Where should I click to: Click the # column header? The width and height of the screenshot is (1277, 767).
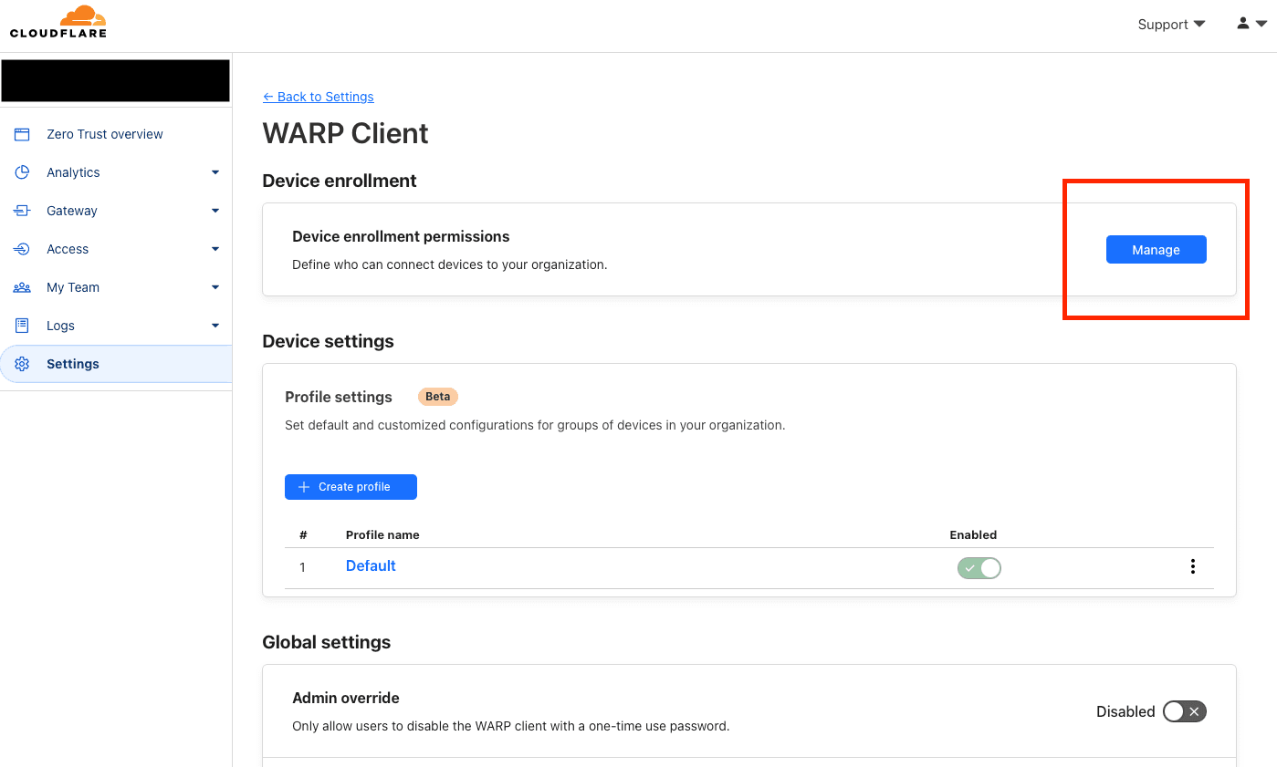coord(303,535)
